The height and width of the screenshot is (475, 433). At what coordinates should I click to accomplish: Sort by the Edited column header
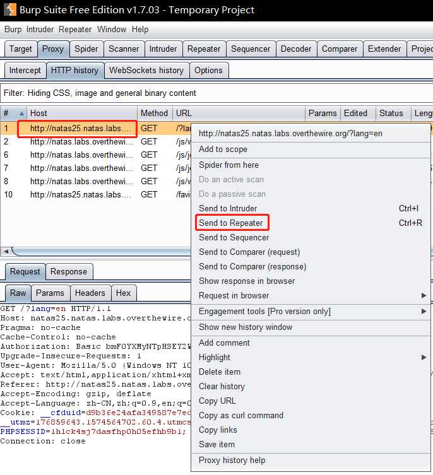(x=358, y=114)
